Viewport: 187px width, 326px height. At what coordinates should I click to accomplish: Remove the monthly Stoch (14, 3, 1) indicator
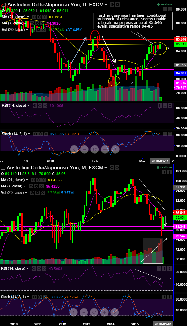[x=45, y=297]
